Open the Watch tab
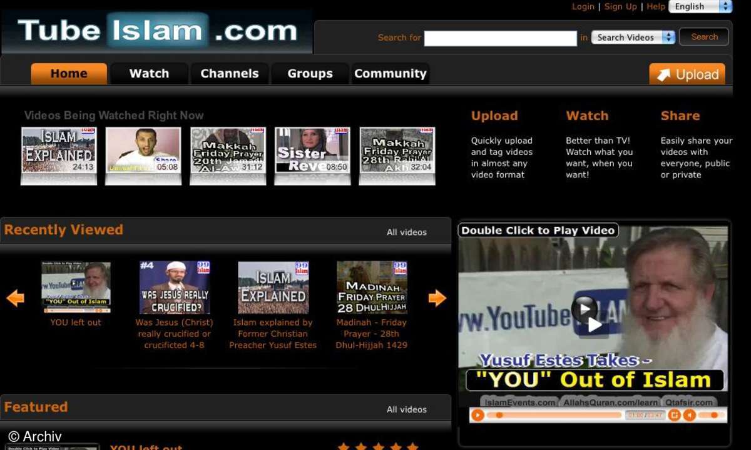 149,74
